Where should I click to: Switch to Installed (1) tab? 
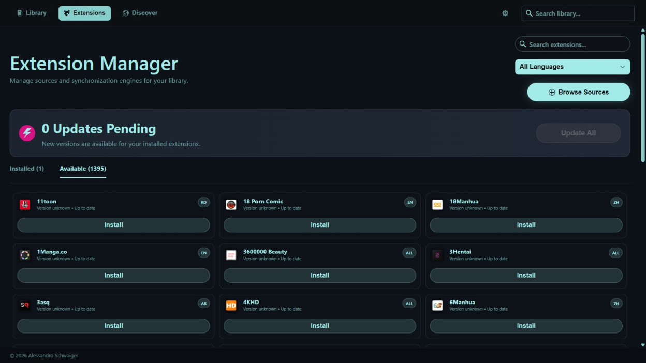[x=27, y=169]
